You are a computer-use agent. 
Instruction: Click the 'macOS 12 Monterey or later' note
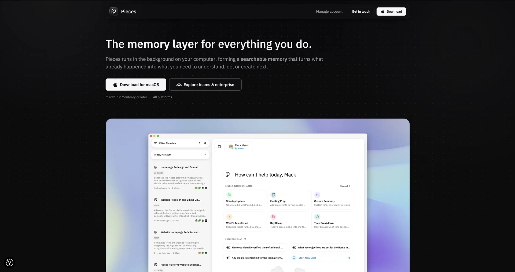(126, 97)
